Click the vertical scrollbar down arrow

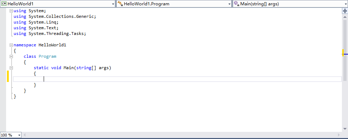coord(345,129)
